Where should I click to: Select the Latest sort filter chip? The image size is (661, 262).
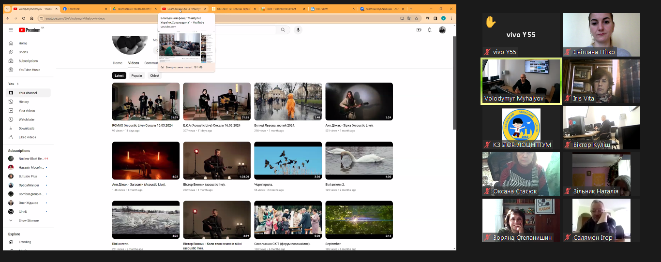click(119, 75)
